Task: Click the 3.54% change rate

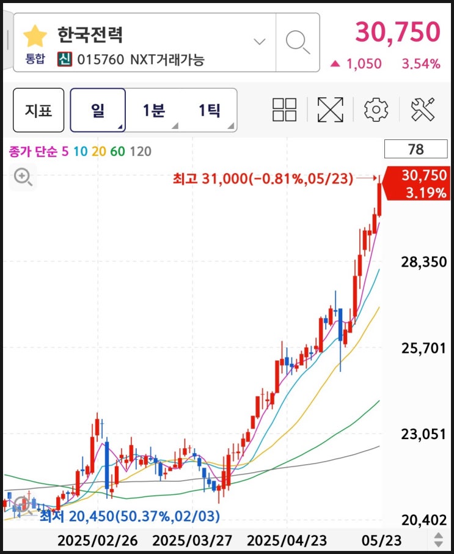Action: pyautogui.click(x=421, y=64)
